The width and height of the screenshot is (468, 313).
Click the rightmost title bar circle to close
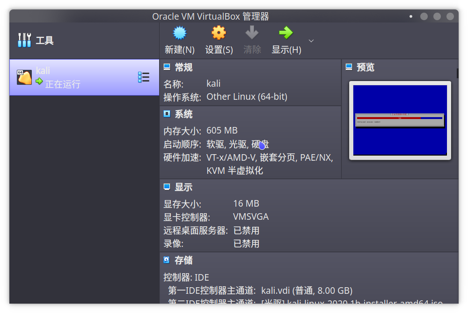click(450, 16)
